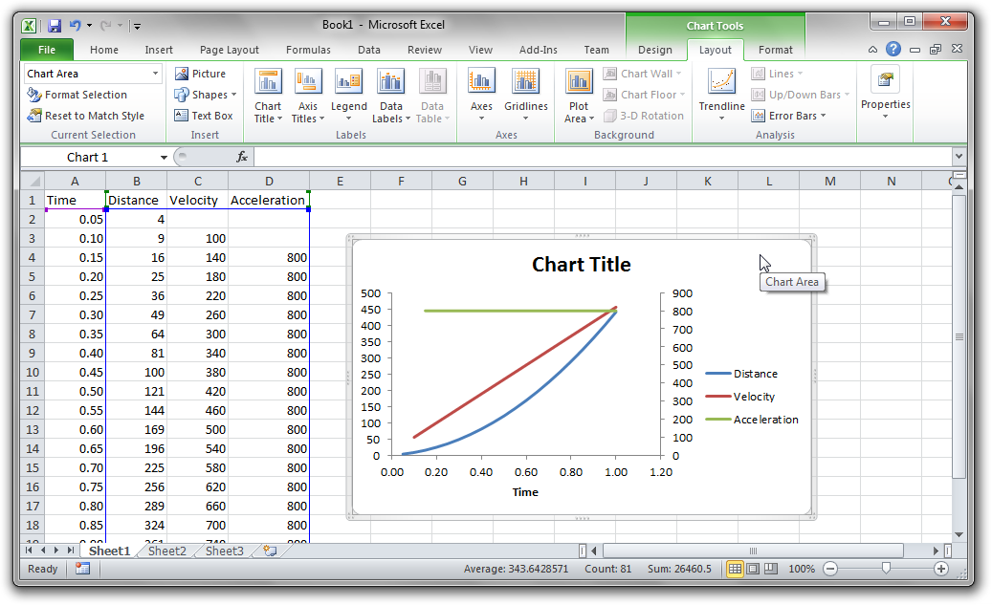Switch to the Design ribbon tab
The width and height of the screenshot is (992, 605).
655,49
